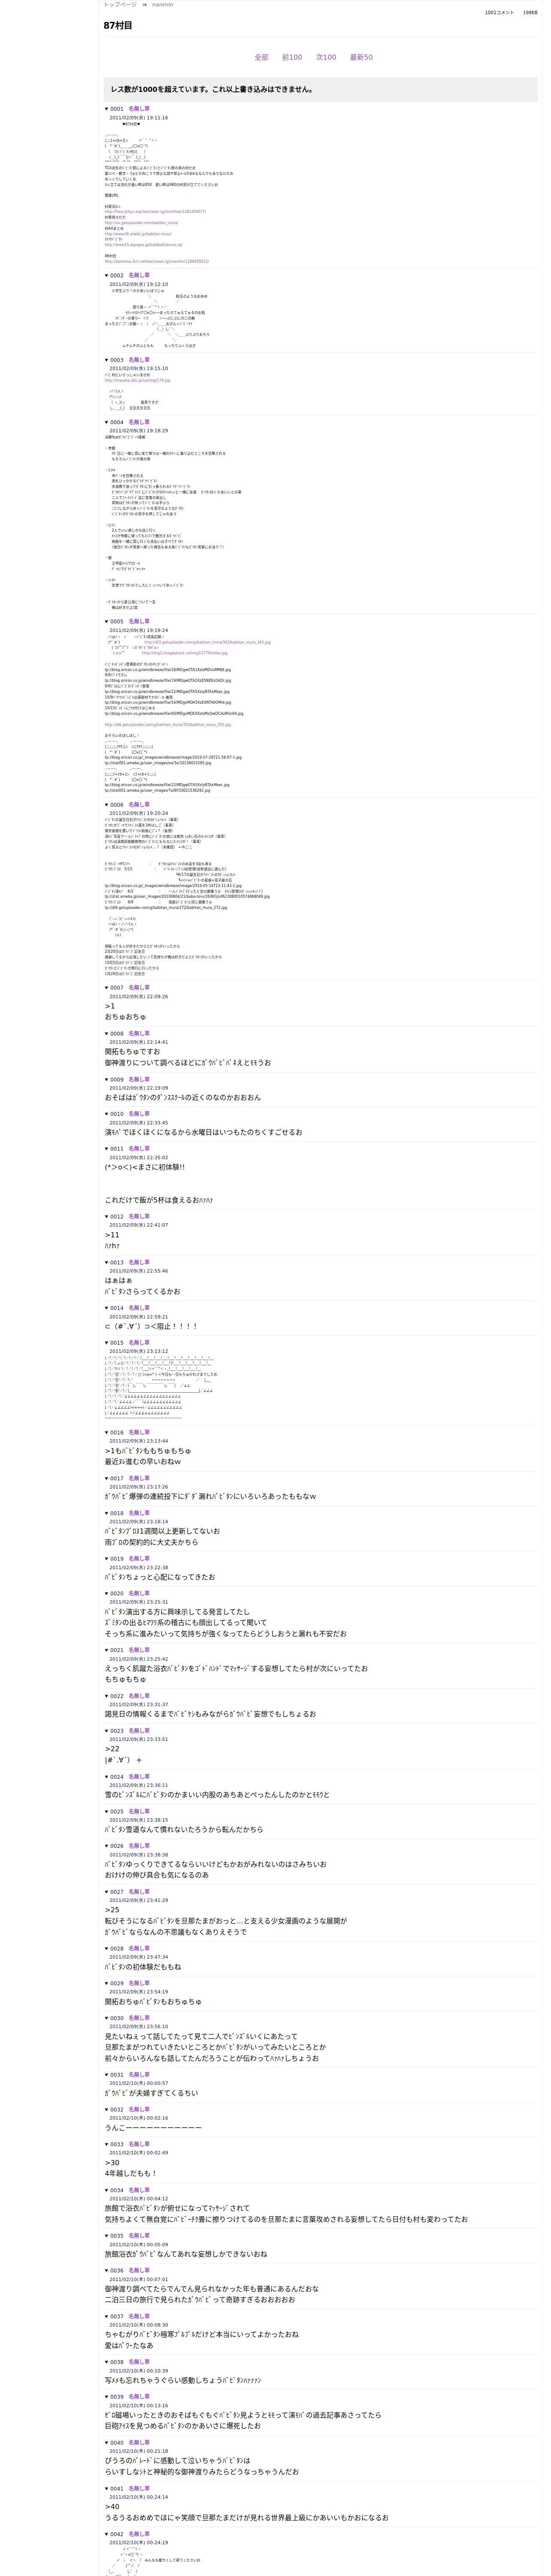
Task: Click poster name 名無し草 on post 0021
Action: tap(139, 1650)
